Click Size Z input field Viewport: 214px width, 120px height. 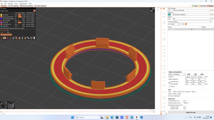[x=202, y=84]
